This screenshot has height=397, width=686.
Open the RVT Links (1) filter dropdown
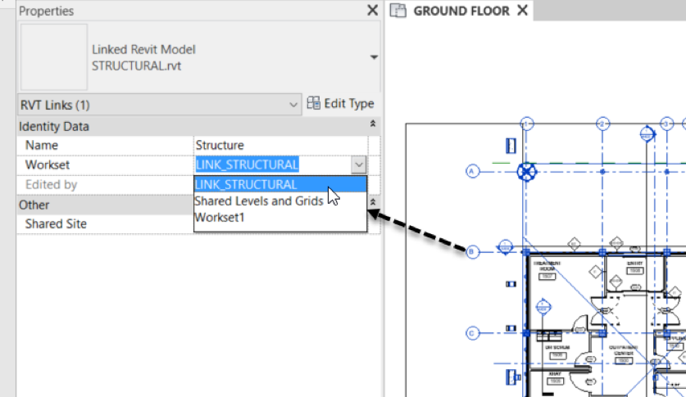coord(294,105)
